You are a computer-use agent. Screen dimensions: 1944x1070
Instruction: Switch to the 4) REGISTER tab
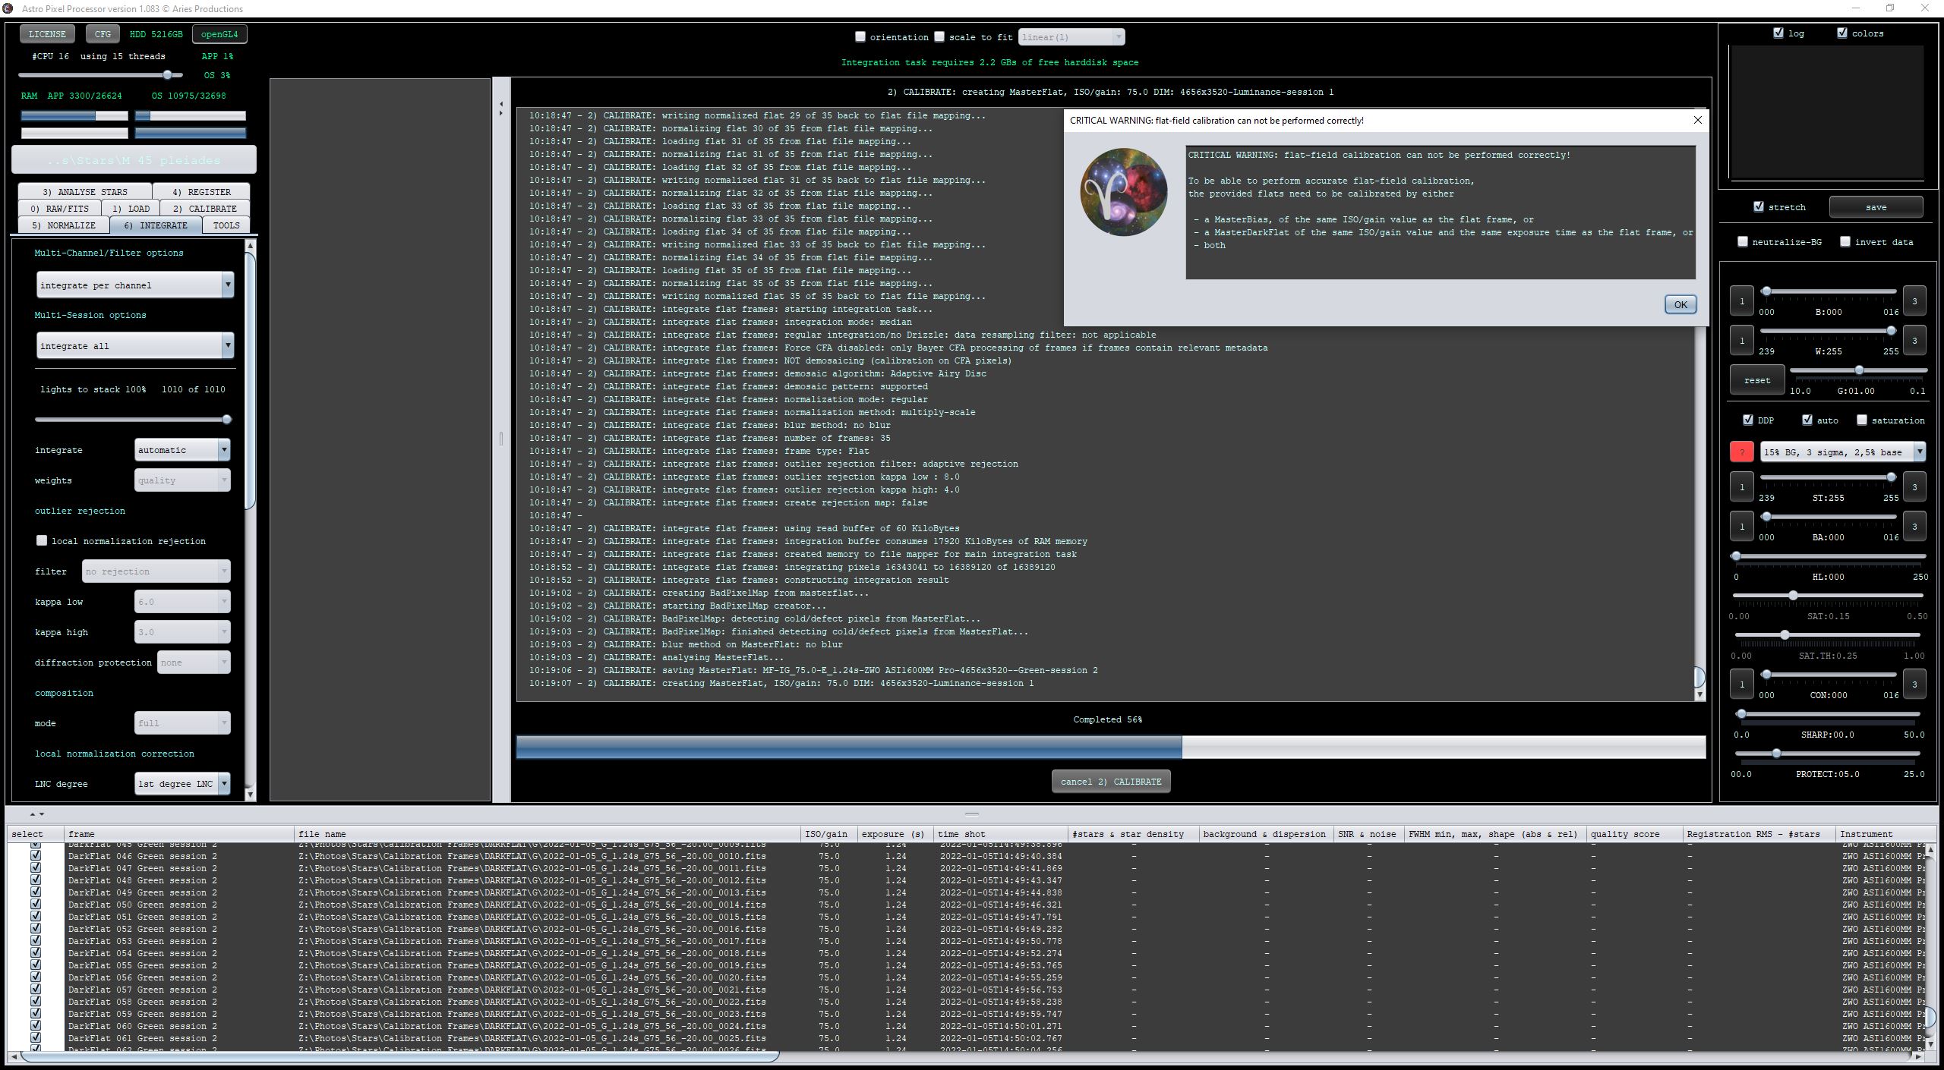pyautogui.click(x=201, y=192)
